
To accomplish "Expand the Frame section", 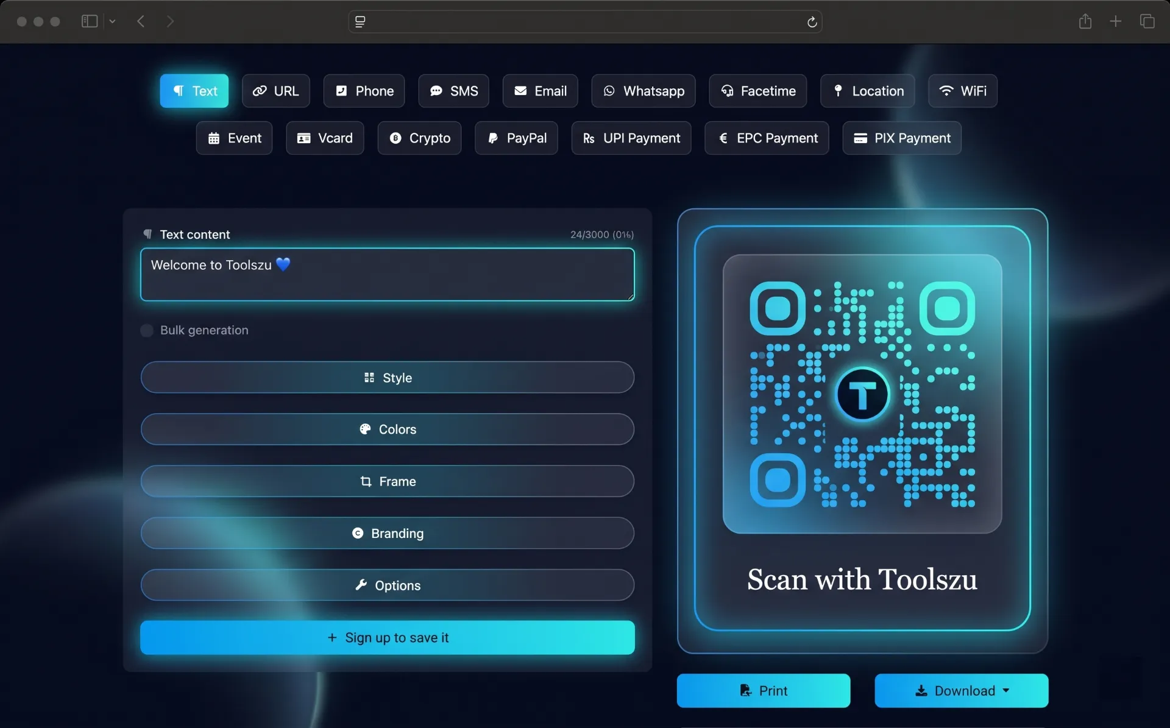I will 388,481.
